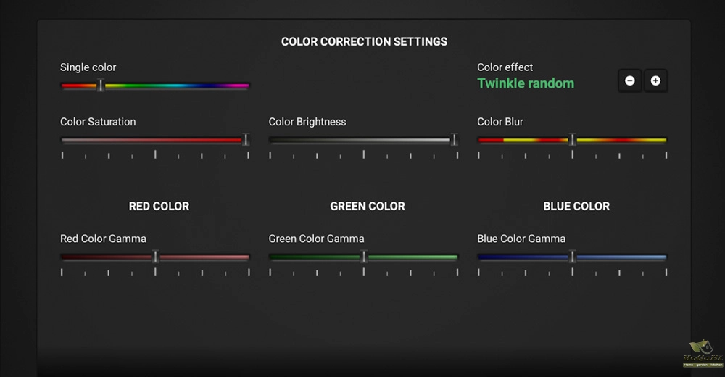
Task: Click the Blue Color Gamma slider handle
Action: click(572, 257)
